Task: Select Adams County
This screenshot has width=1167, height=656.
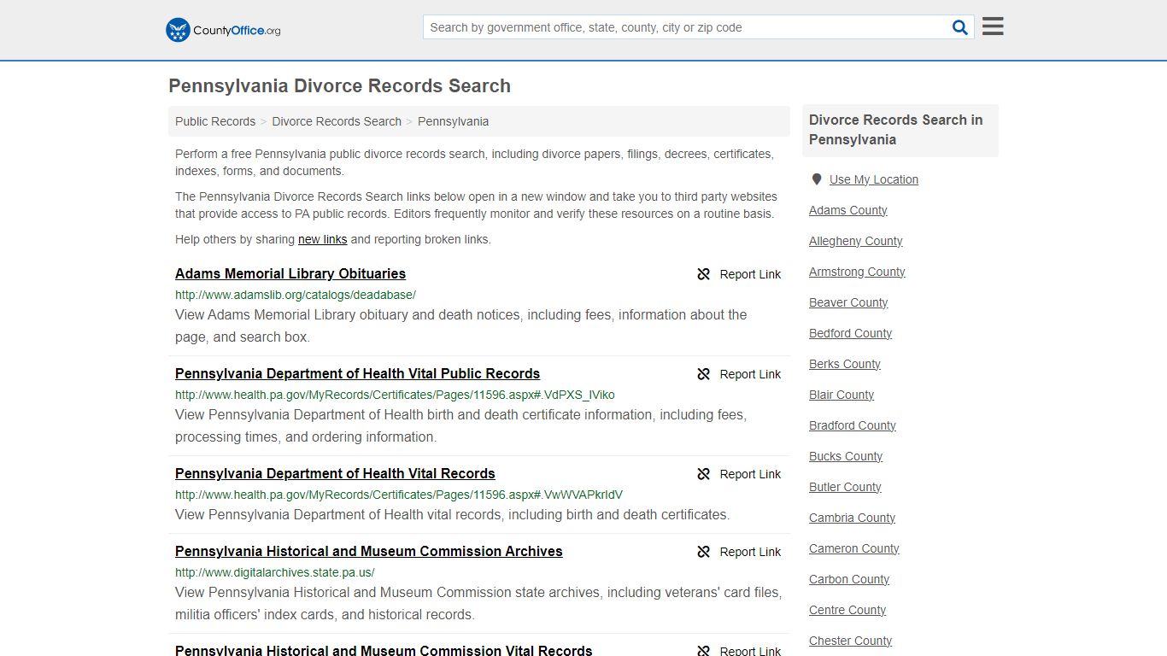Action: coord(848,210)
